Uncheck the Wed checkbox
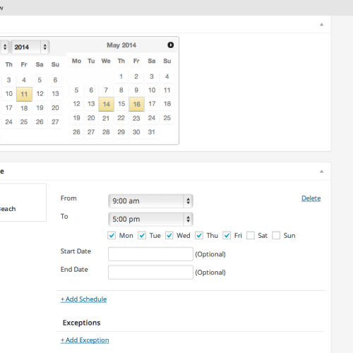The image size is (353, 353). [x=169, y=235]
